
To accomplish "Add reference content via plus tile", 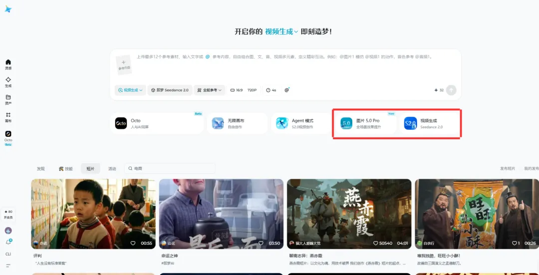I will pyautogui.click(x=124, y=64).
